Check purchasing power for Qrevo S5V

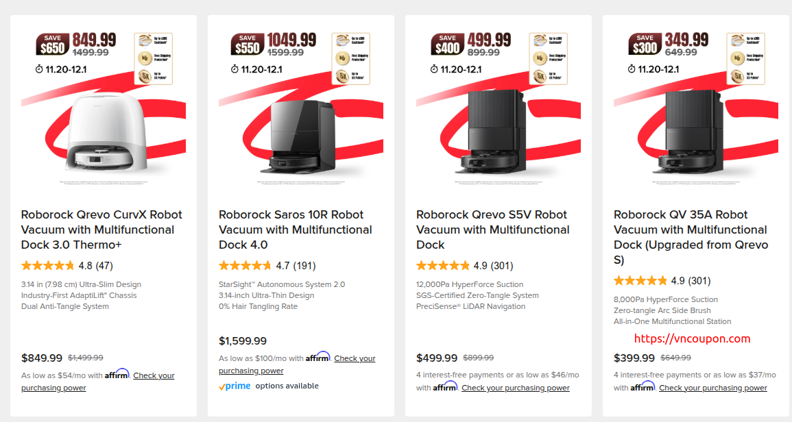[515, 388]
